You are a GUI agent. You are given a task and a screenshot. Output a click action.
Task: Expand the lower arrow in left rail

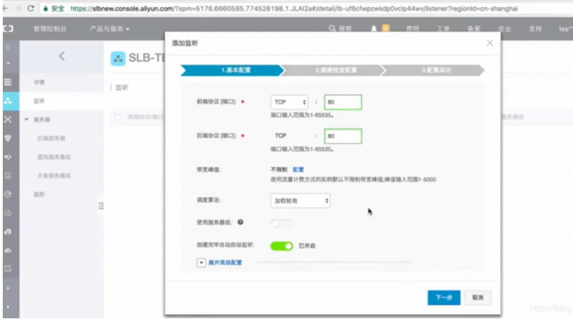pos(8,288)
